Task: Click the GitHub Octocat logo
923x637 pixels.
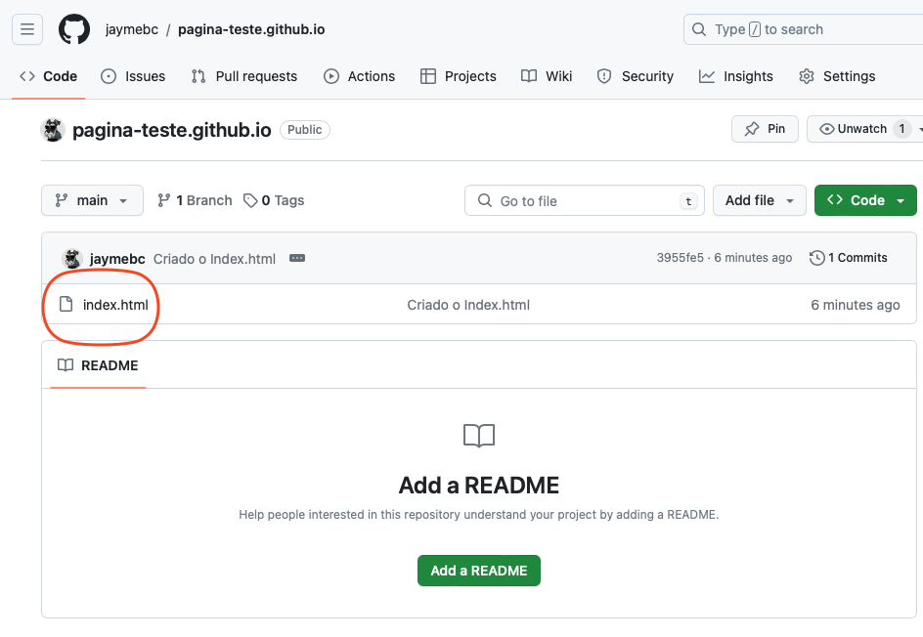Action: click(74, 29)
